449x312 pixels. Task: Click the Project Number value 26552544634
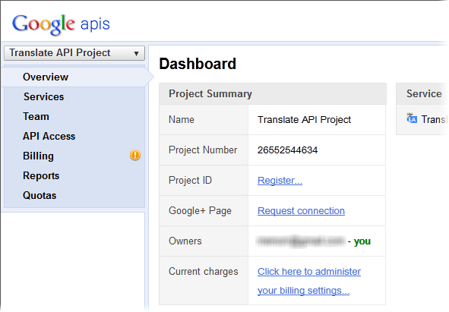pos(287,150)
